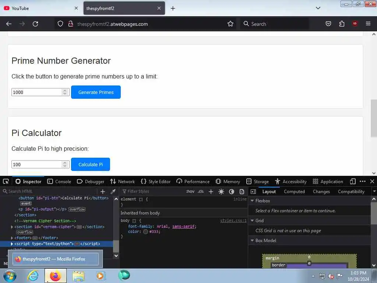Switch to the Changes tab
Screen dimensions: 377x283
click(x=321, y=192)
